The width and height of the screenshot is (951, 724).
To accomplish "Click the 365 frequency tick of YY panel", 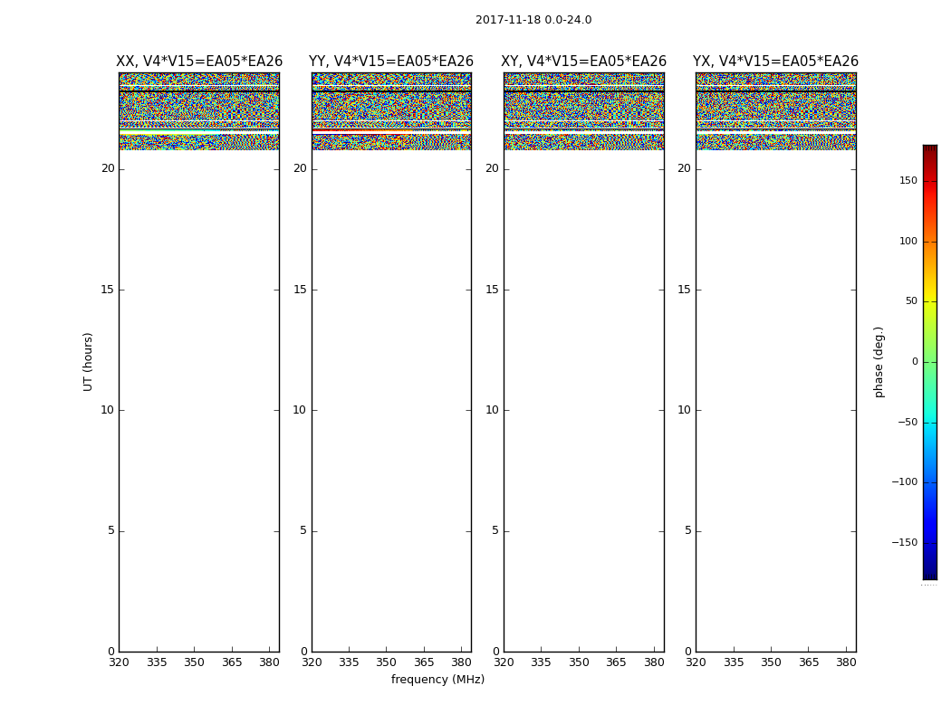I will pos(424,662).
